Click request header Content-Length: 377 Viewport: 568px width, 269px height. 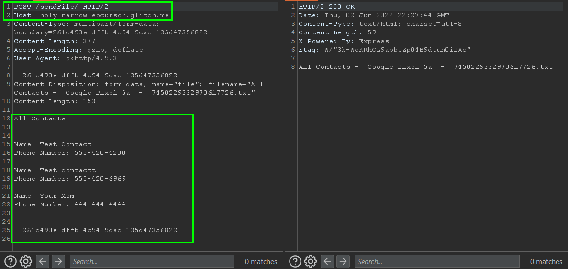(55, 41)
